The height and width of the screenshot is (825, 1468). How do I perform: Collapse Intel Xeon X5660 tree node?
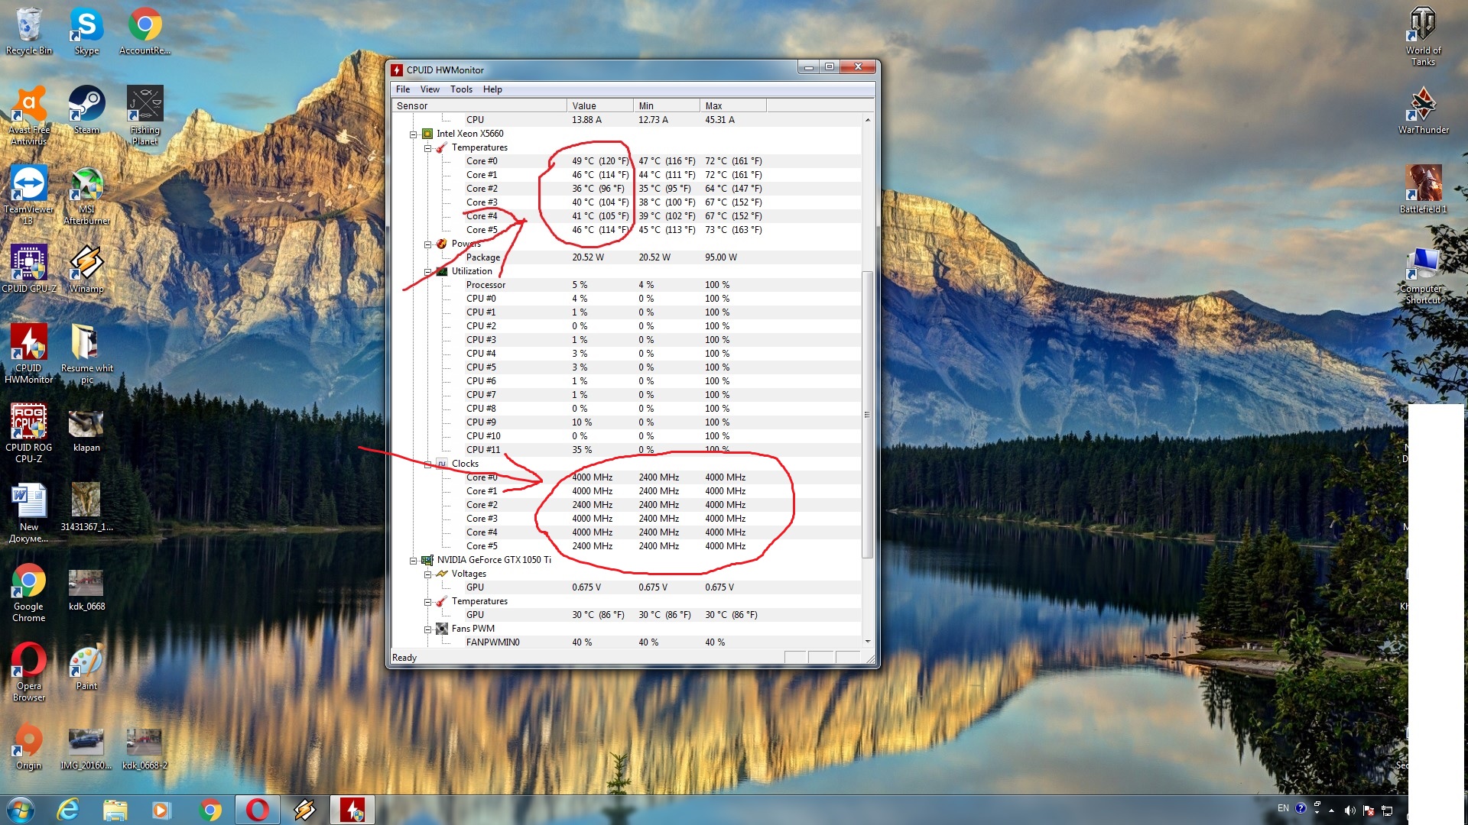pos(414,134)
